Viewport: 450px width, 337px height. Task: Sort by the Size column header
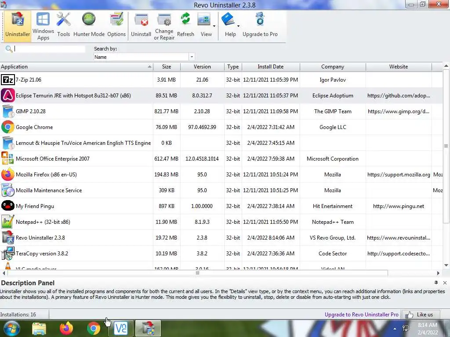[x=167, y=67]
